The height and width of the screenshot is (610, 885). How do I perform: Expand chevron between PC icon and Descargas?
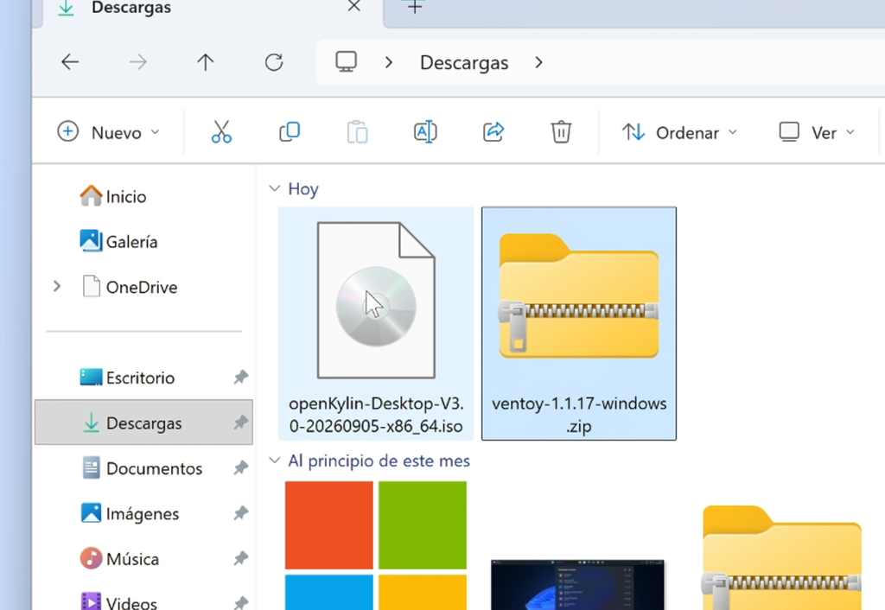coord(388,62)
